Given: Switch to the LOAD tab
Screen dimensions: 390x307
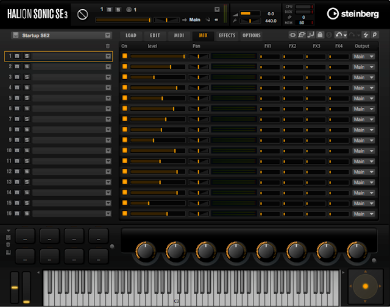Looking at the screenshot, I should 131,35.
